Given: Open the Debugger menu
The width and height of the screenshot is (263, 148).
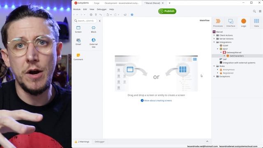Looking at the screenshot, I should [102, 9].
